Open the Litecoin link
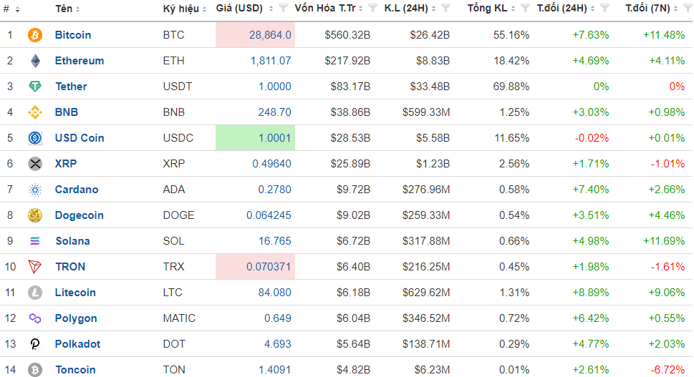The height and width of the screenshot is (377, 694). [x=75, y=293]
